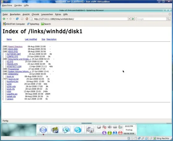Open the pagefile.sys file link
Screen dimensions: 173x141
tap(12, 94)
